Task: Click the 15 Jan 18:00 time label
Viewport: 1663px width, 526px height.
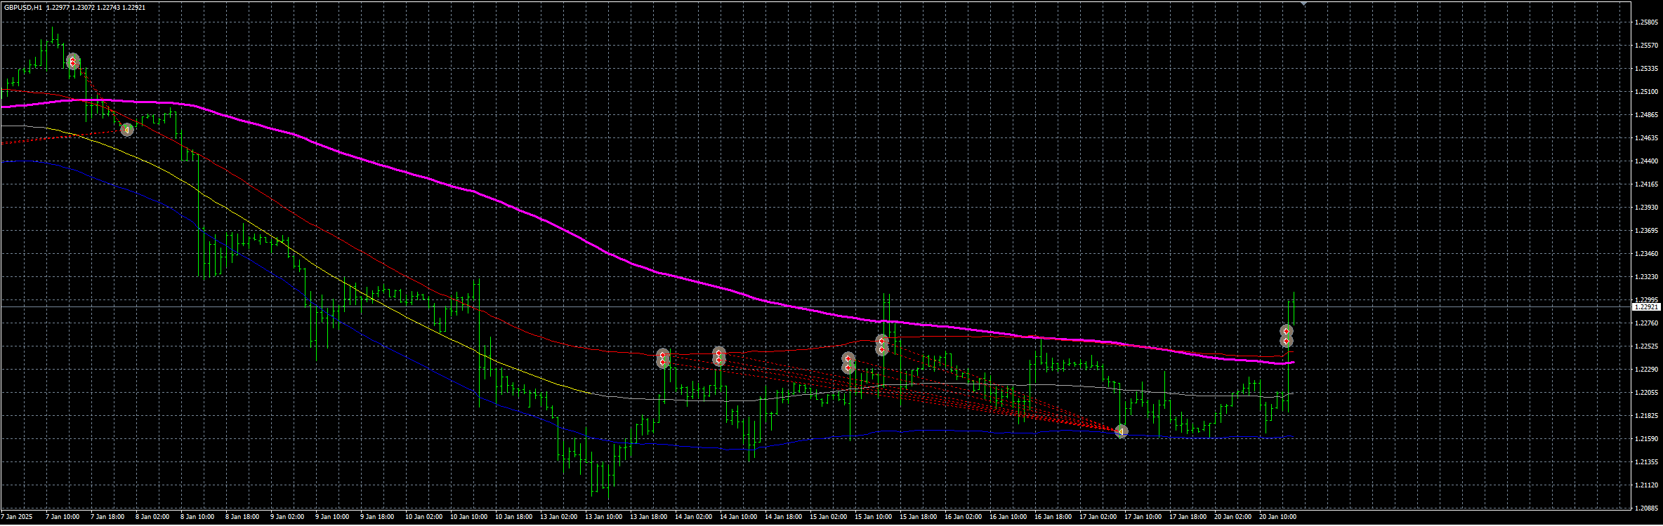Action: 919,517
